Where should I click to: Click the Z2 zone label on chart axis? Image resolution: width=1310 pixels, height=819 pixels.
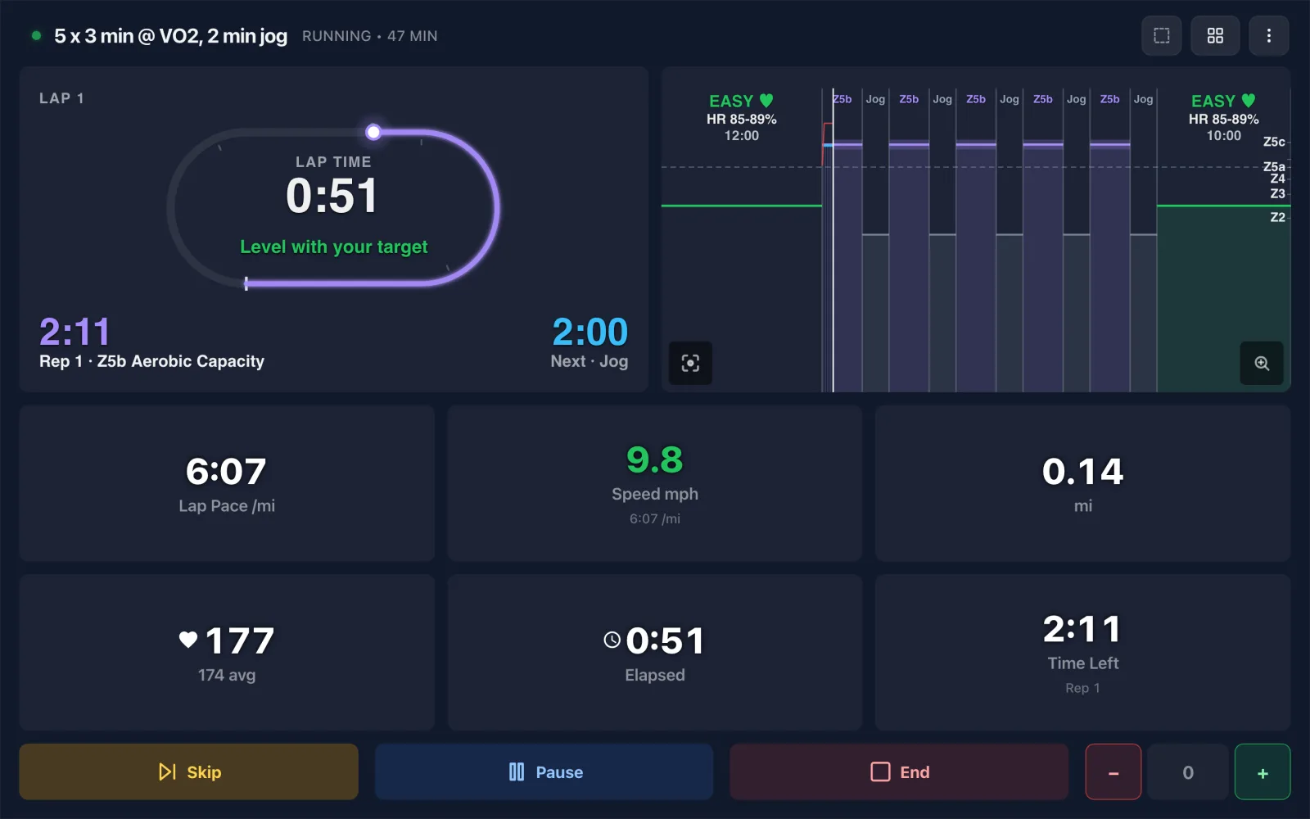point(1277,217)
